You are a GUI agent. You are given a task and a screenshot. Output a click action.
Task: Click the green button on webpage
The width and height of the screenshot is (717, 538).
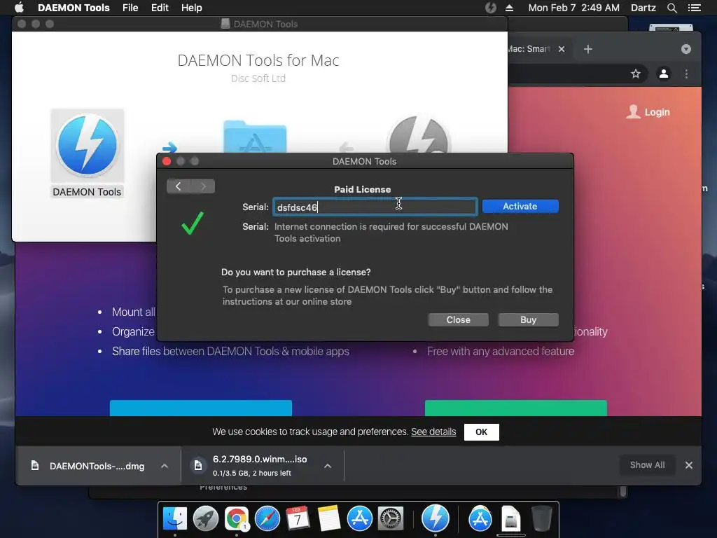pyautogui.click(x=516, y=408)
